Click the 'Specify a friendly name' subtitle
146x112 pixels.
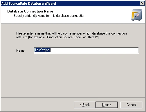pyautogui.click(x=49, y=16)
